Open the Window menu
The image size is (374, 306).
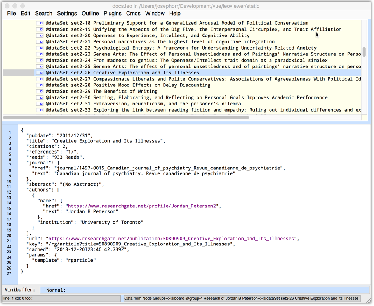point(155,13)
